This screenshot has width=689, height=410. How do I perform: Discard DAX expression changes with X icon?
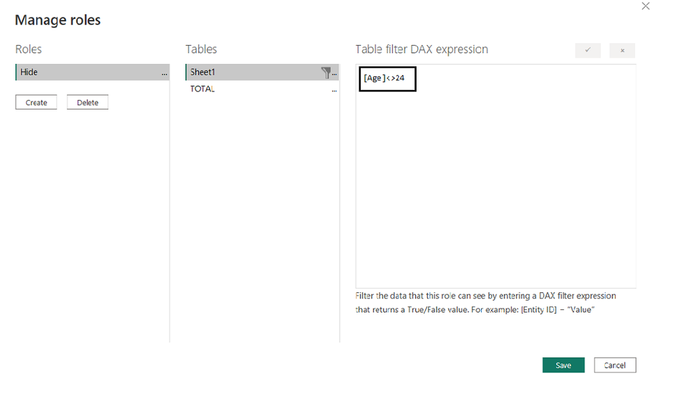point(622,50)
